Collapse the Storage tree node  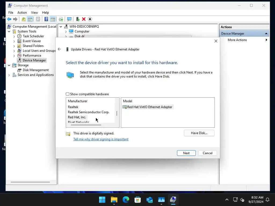click(x=9, y=65)
